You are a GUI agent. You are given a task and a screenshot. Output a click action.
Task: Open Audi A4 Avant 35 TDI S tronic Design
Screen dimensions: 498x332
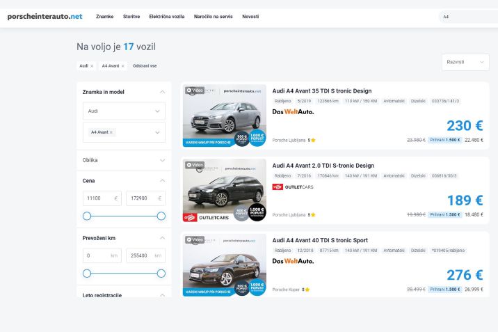click(x=322, y=91)
